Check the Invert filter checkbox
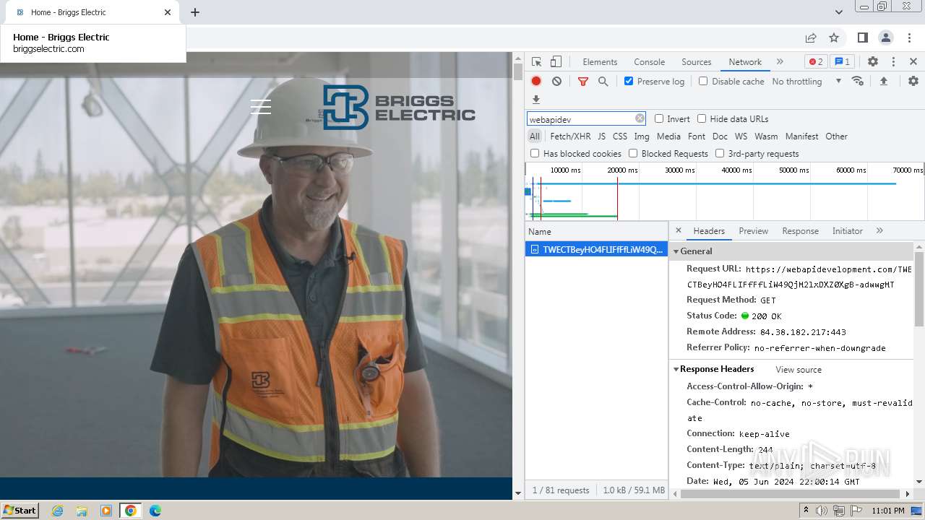 point(659,119)
